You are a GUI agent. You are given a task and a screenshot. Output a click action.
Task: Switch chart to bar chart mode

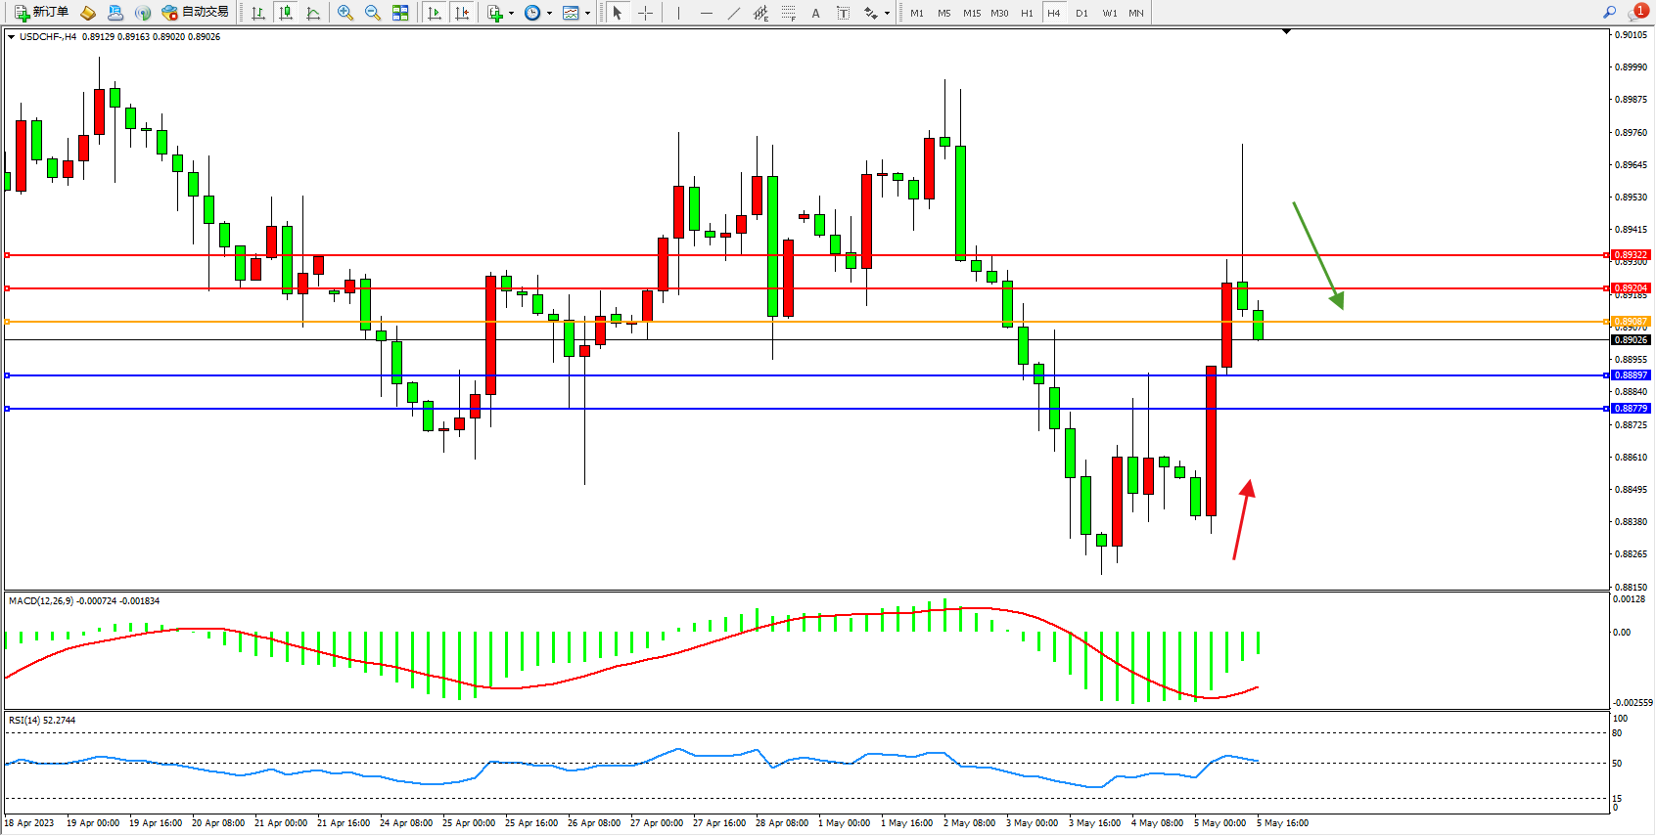pyautogui.click(x=258, y=13)
